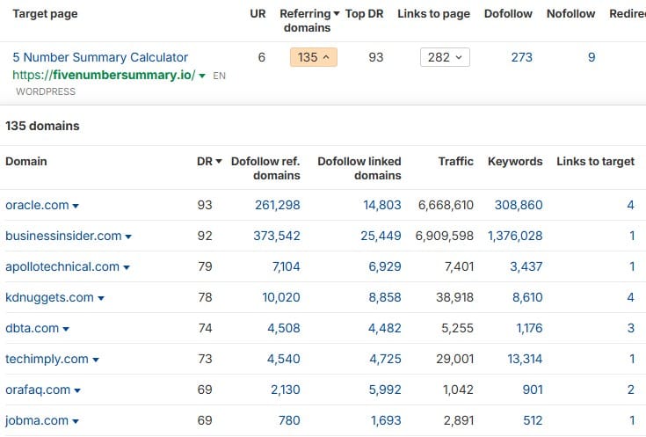Open the 5 Number Summary Calculator link
Screen dimensions: 646x437
(100, 57)
